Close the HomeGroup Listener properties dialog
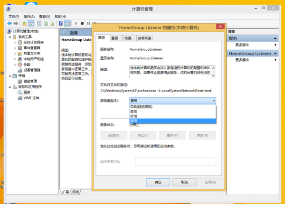The width and height of the screenshot is (285, 204). [x=220, y=27]
